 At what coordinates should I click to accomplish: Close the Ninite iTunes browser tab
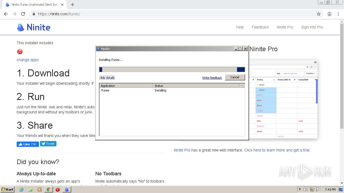(62, 5)
